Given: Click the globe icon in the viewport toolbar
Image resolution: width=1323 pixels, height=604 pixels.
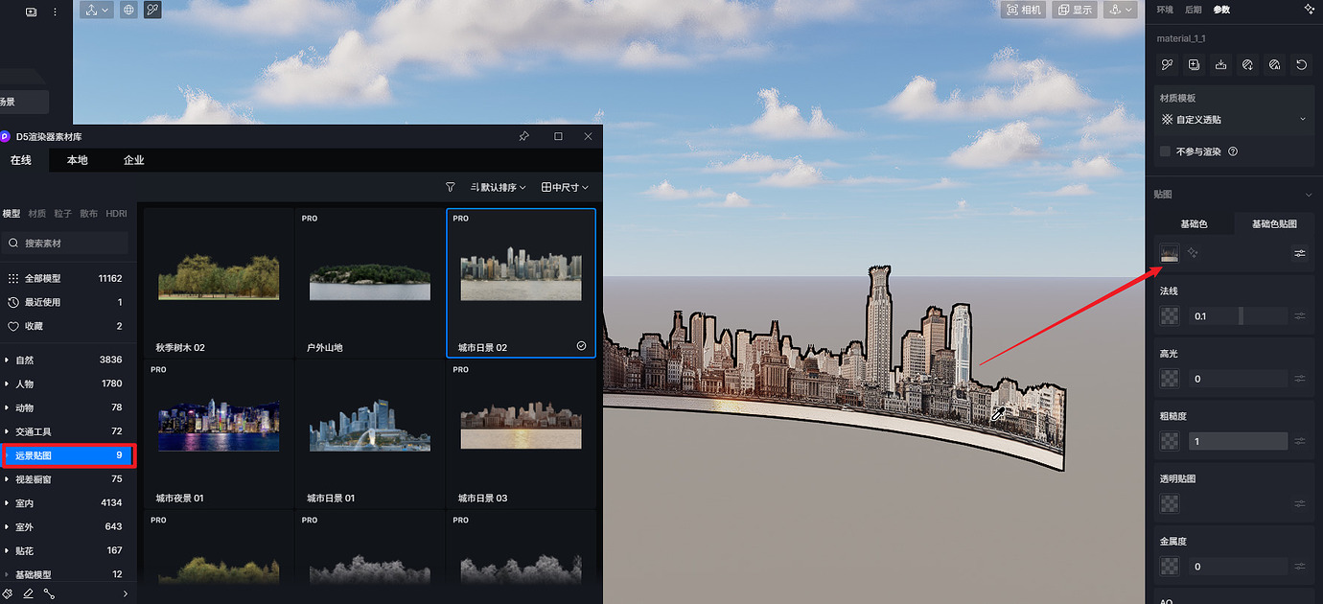Looking at the screenshot, I should tap(128, 11).
